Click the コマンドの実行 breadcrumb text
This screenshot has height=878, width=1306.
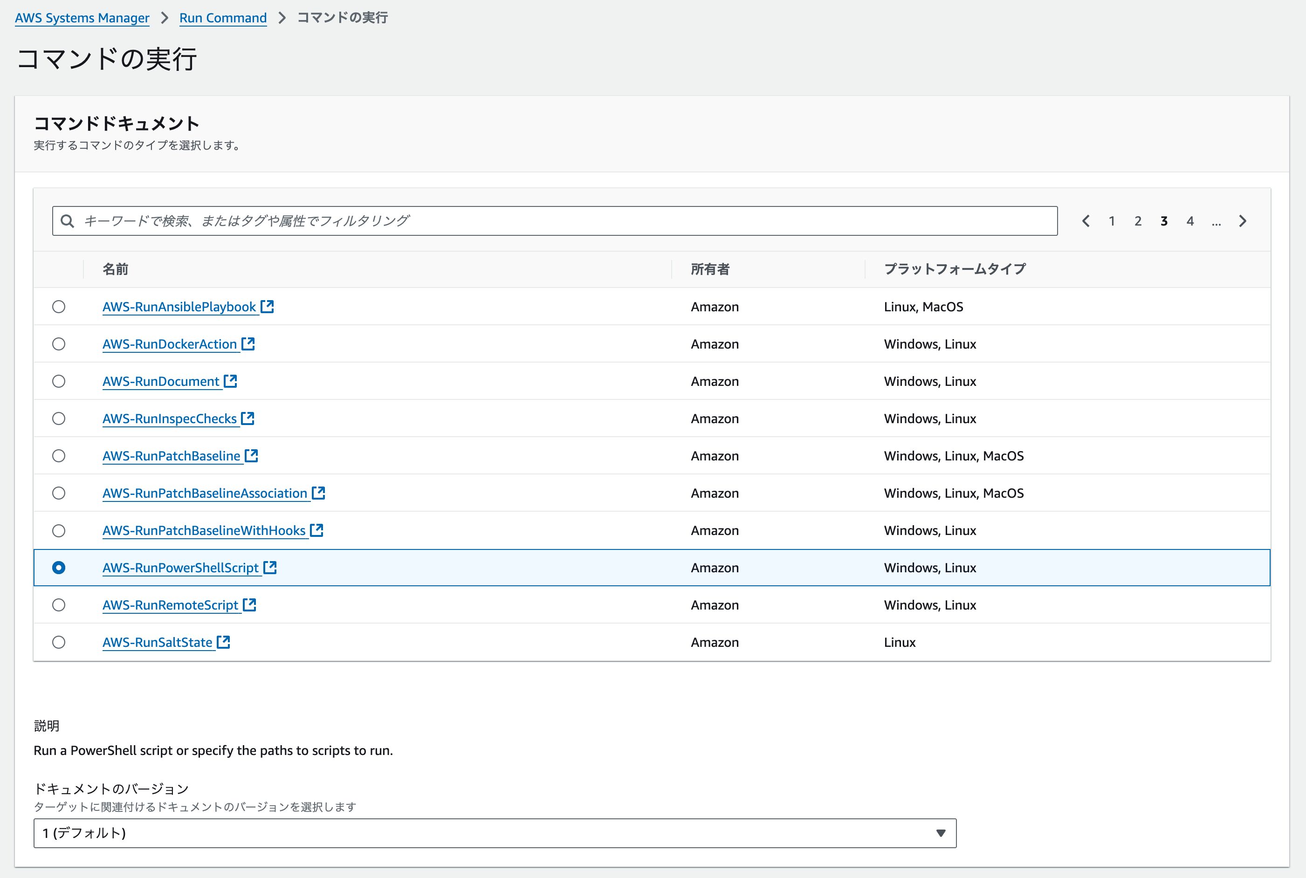[342, 18]
